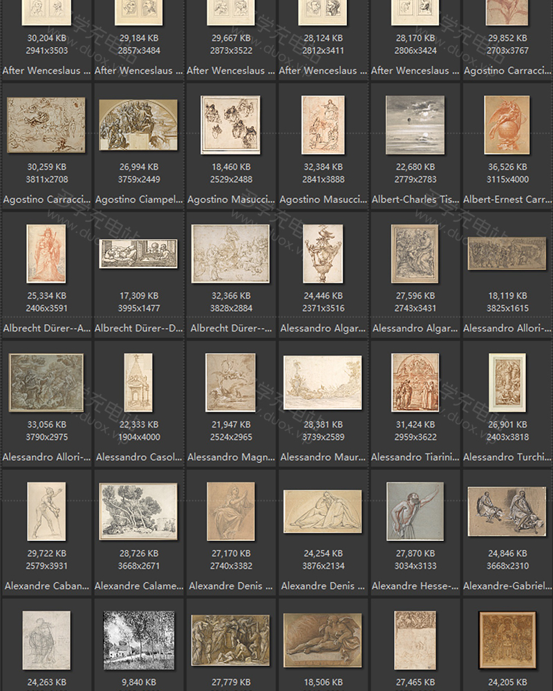Select the Albrecht Dürer red standing figure thumbnail
The height and width of the screenshot is (691, 553).
pyautogui.click(x=46, y=254)
